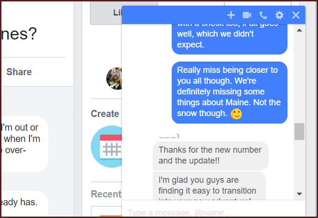
Task: Open the circular profile picture thumbnail
Action: 114,78
